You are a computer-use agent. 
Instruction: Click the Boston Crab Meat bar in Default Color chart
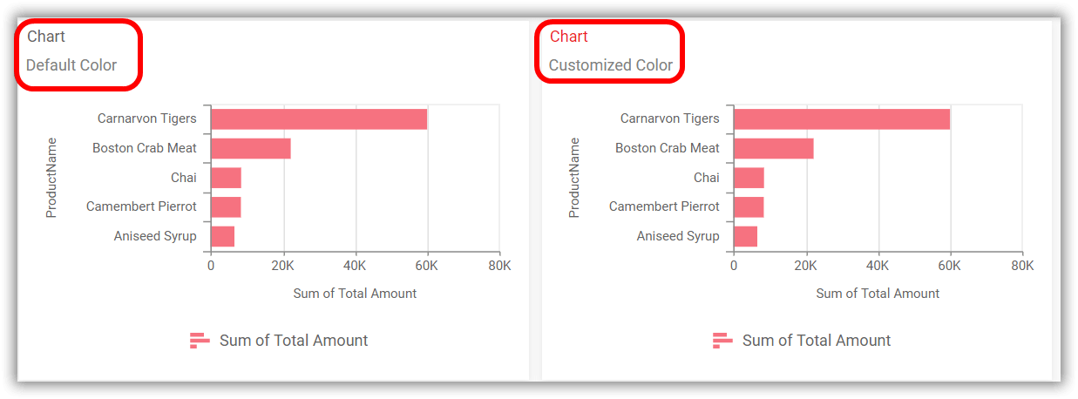251,148
